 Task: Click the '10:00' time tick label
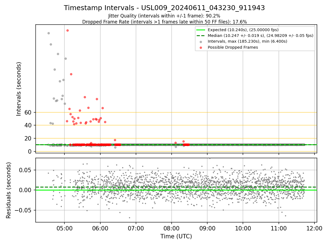pos(243,228)
